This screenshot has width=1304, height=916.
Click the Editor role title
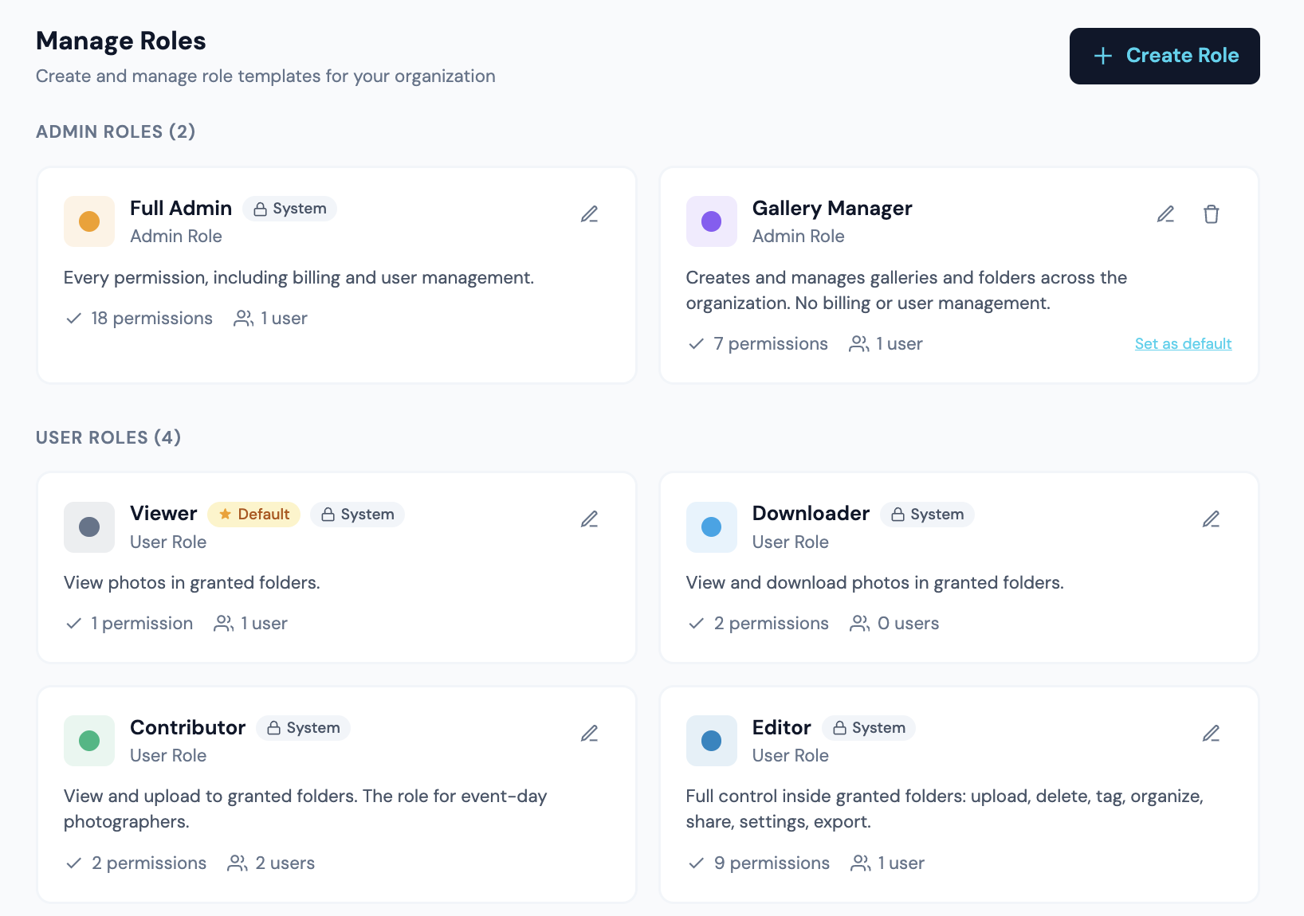pyautogui.click(x=782, y=727)
